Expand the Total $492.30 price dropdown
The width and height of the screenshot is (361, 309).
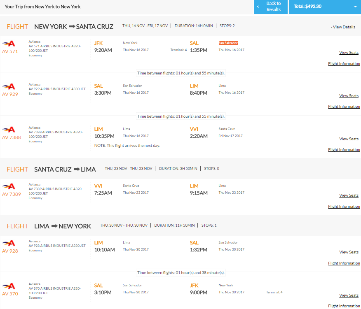pos(325,7)
